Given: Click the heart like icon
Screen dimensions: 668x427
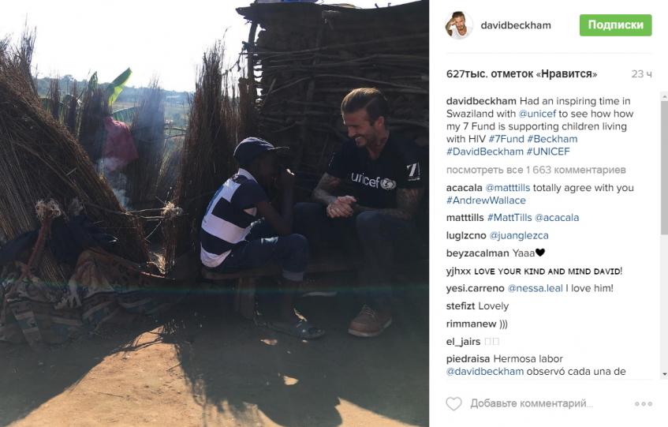Looking at the screenshot, I should (453, 403).
